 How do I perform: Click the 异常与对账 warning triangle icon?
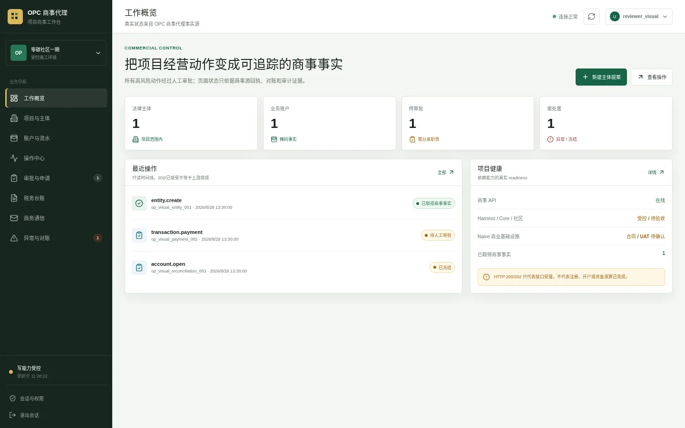14,238
